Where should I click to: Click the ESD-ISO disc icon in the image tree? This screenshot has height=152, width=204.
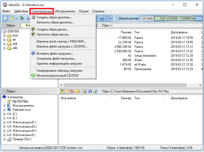tap(4, 31)
